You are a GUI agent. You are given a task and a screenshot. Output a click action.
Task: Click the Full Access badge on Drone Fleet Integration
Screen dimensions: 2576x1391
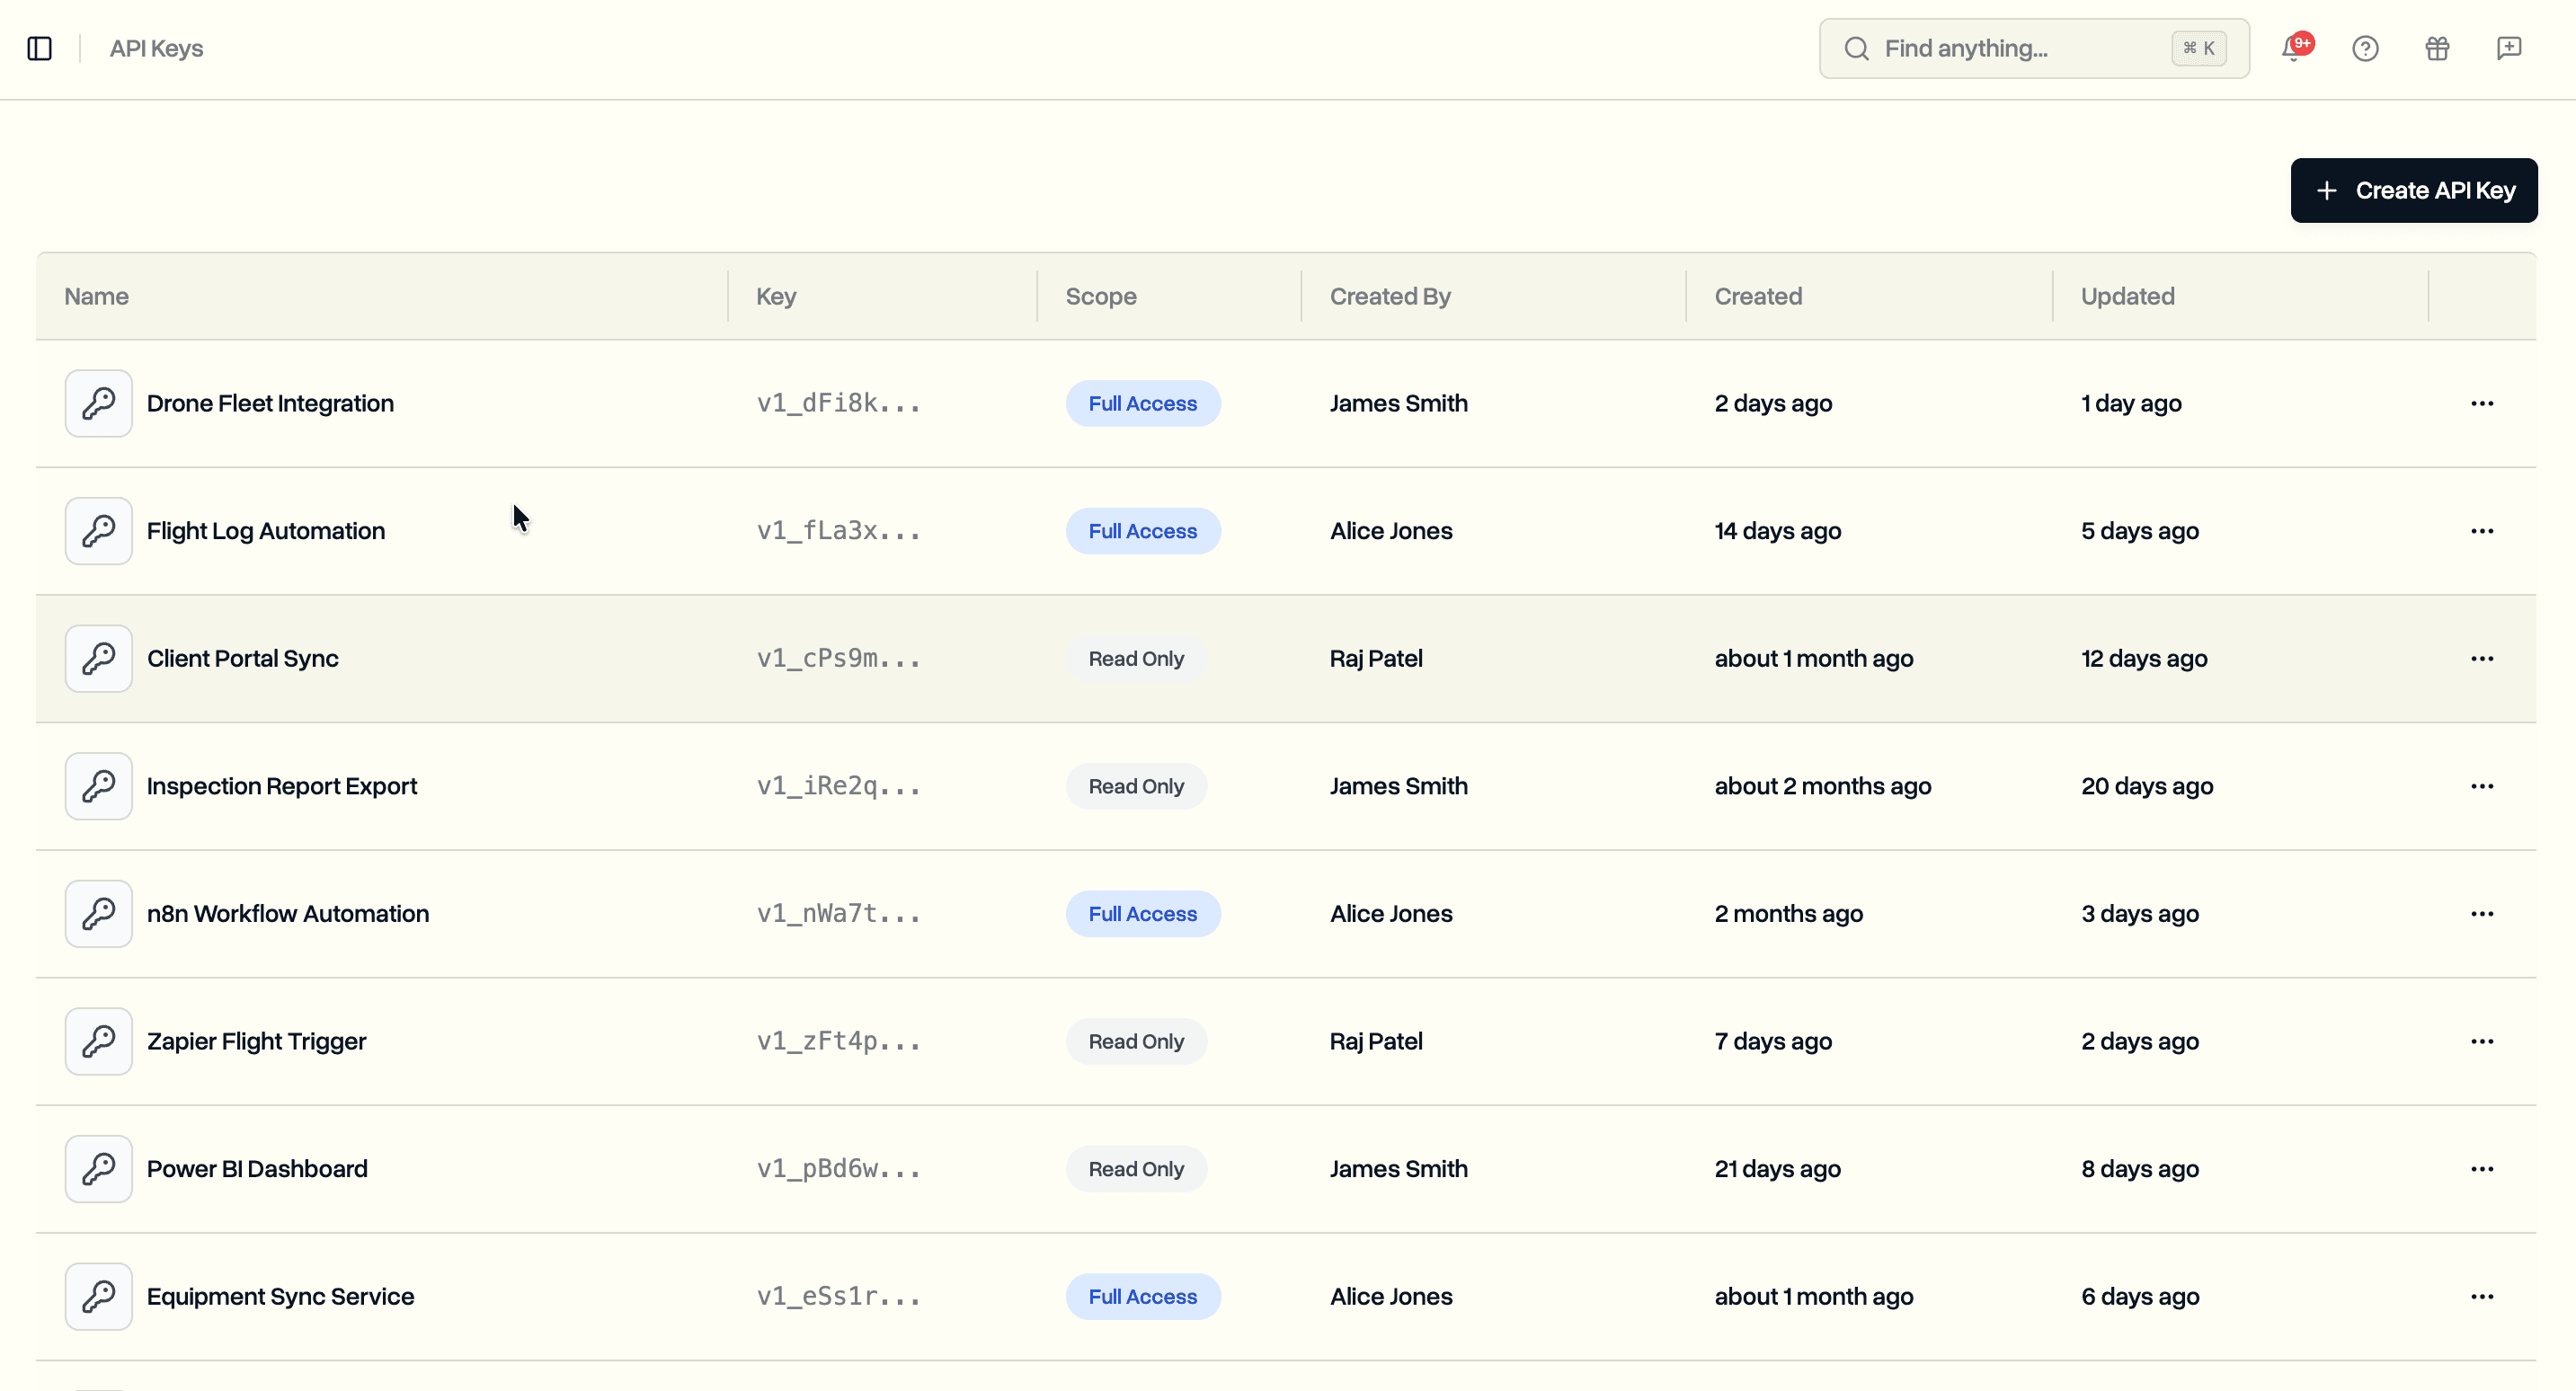click(1143, 403)
